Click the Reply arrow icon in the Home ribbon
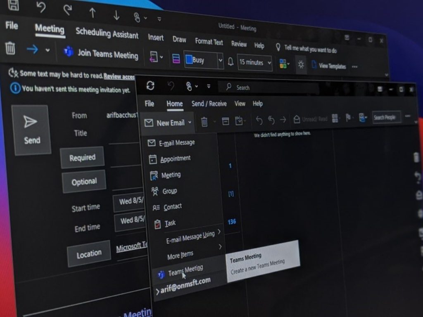Viewport: 423px width, 317px height. (259, 120)
